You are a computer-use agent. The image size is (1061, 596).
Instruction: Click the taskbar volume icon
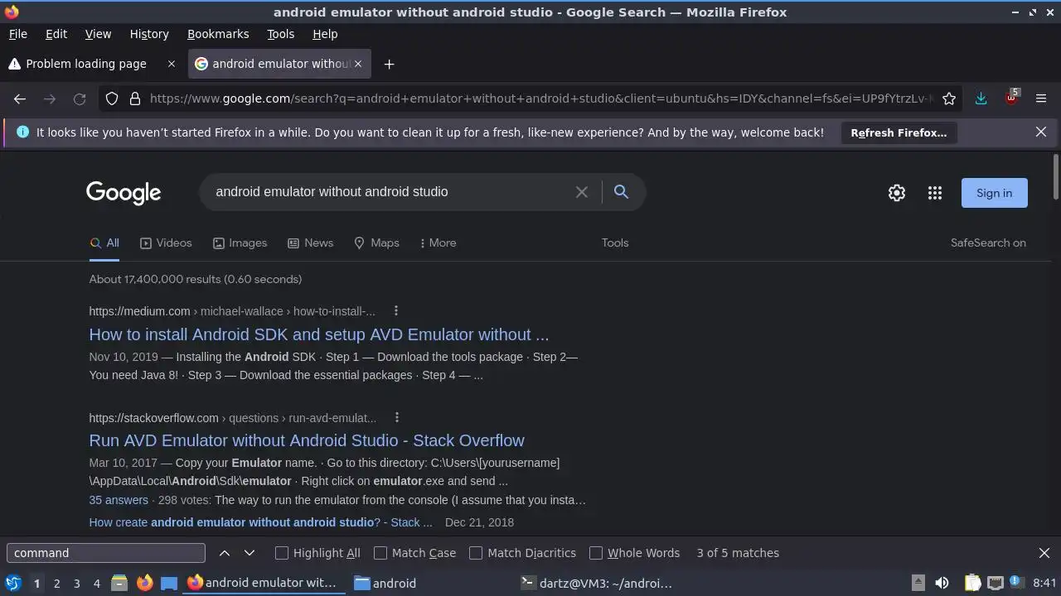942,583
